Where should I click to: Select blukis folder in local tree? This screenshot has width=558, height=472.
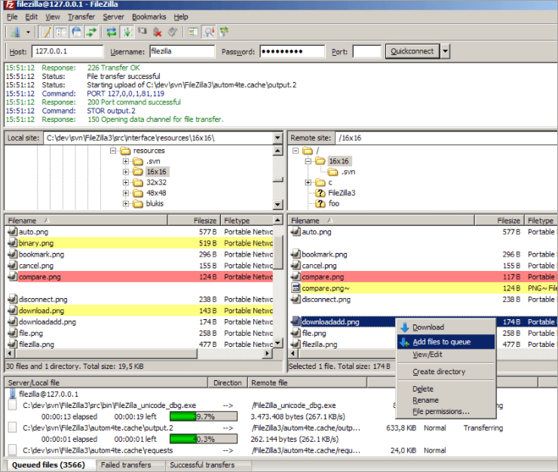155,204
